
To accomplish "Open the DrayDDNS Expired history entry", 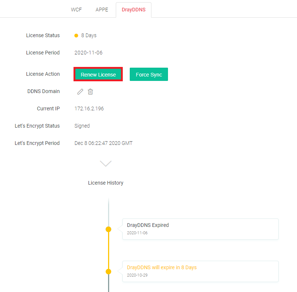I will [200, 229].
